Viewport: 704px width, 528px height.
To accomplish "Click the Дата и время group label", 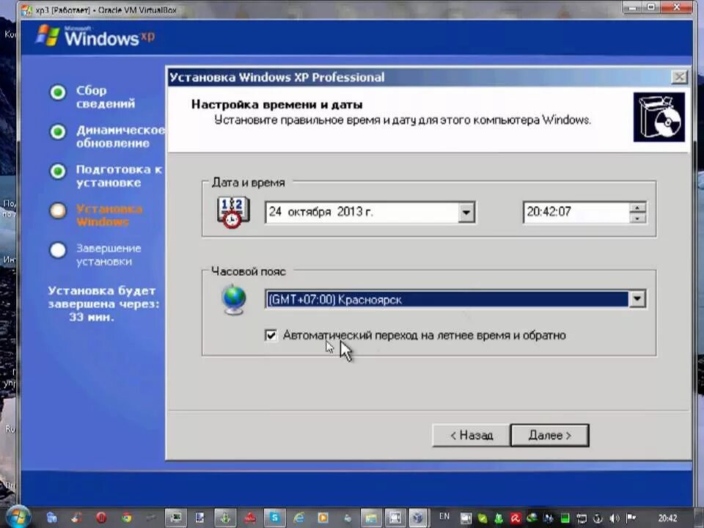I will 249,183.
